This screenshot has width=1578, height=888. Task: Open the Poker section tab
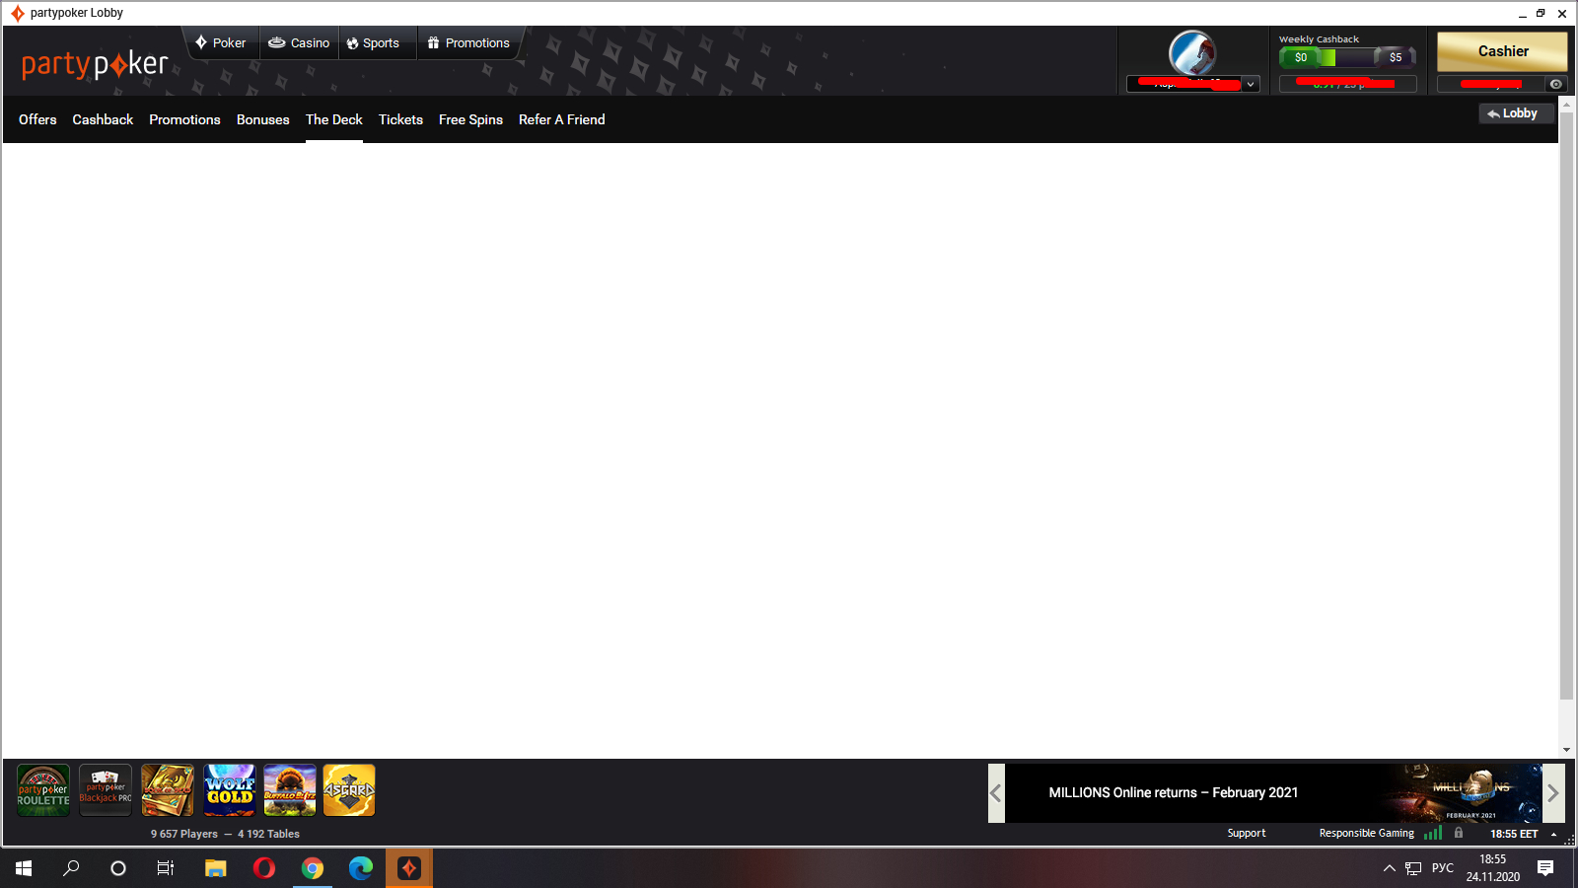pyautogui.click(x=221, y=42)
